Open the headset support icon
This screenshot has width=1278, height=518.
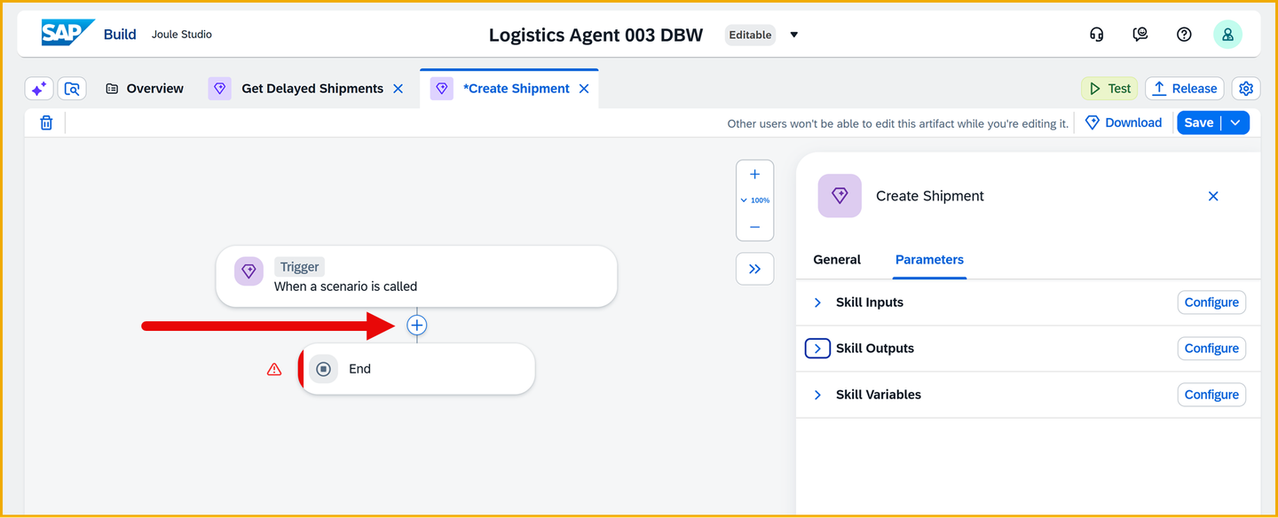click(1097, 35)
